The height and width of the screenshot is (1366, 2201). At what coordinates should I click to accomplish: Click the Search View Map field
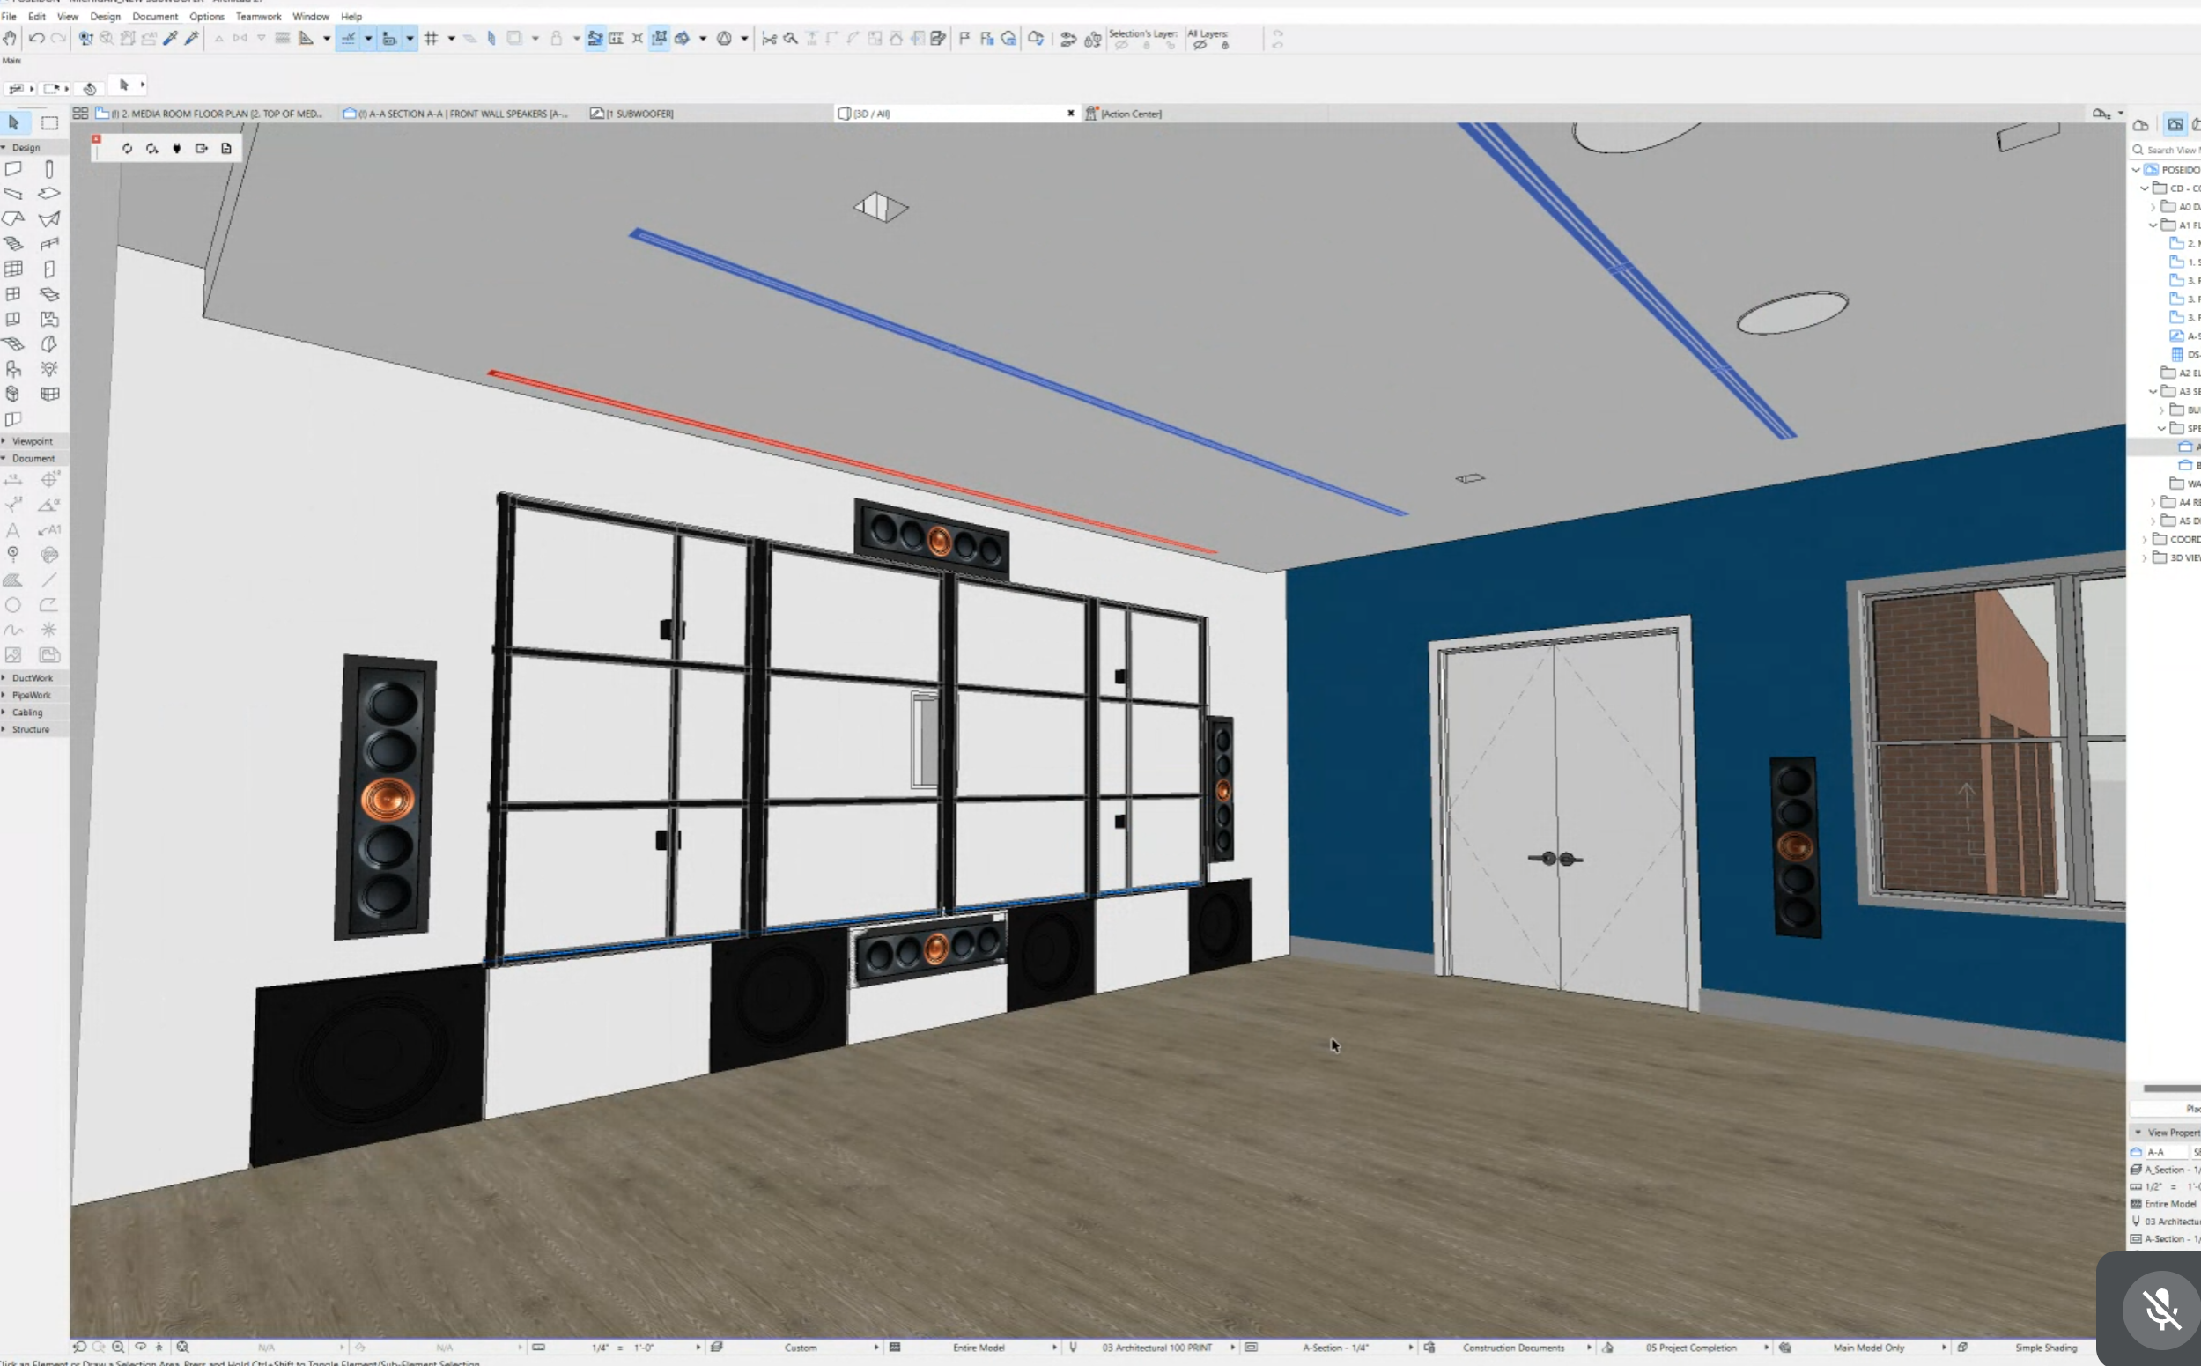(x=2170, y=150)
